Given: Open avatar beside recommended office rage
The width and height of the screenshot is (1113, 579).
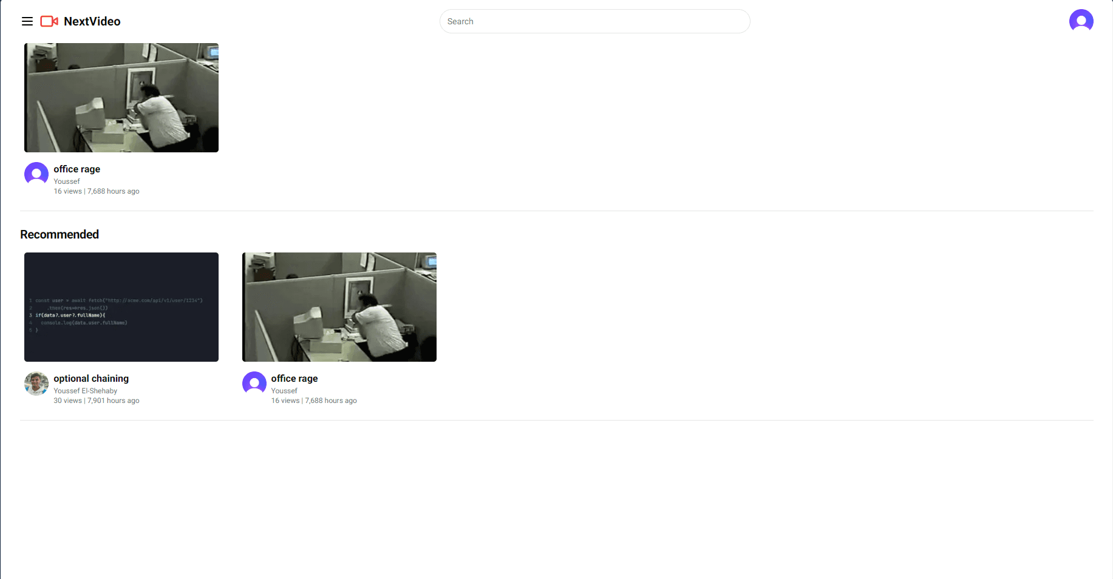Looking at the screenshot, I should pos(254,384).
